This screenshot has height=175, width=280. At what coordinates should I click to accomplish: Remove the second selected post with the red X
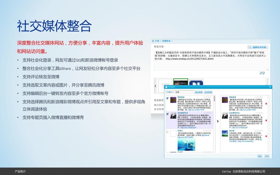pos(266,120)
